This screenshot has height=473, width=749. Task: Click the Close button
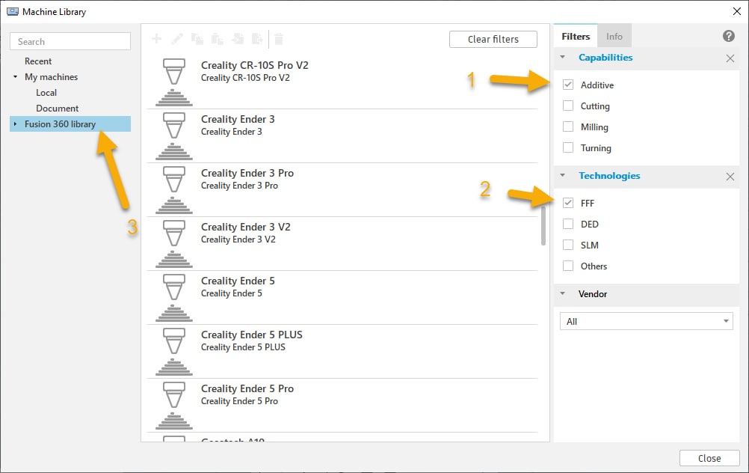(709, 458)
